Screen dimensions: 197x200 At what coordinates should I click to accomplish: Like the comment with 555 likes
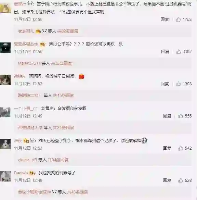[x=181, y=116]
